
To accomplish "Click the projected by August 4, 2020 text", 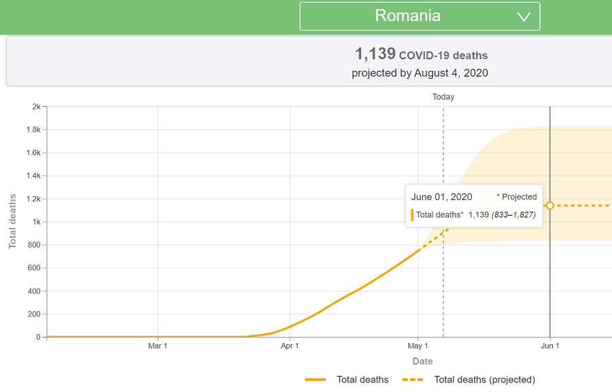I will pyautogui.click(x=420, y=73).
